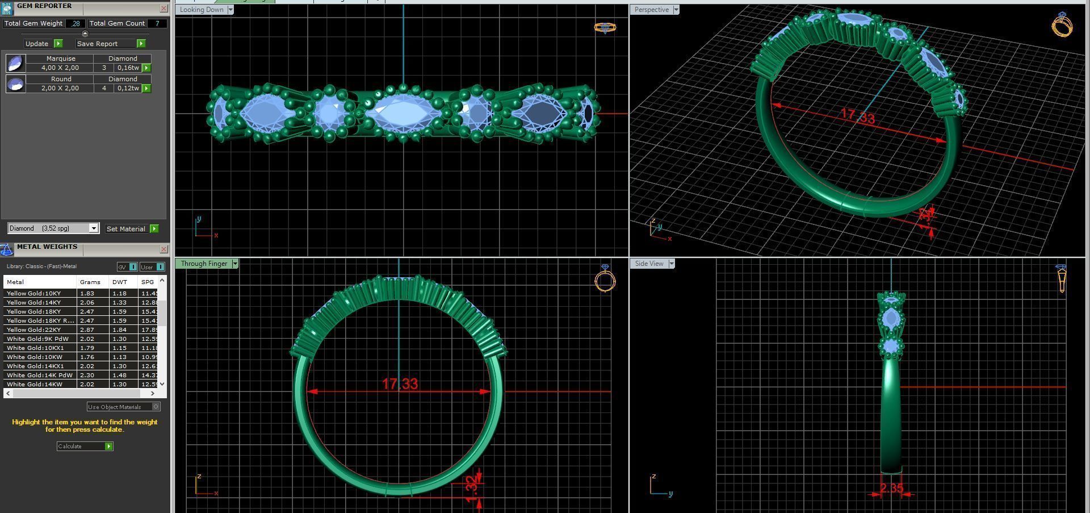Select White Gold:10KW row
The height and width of the screenshot is (513, 1090).
81,357
